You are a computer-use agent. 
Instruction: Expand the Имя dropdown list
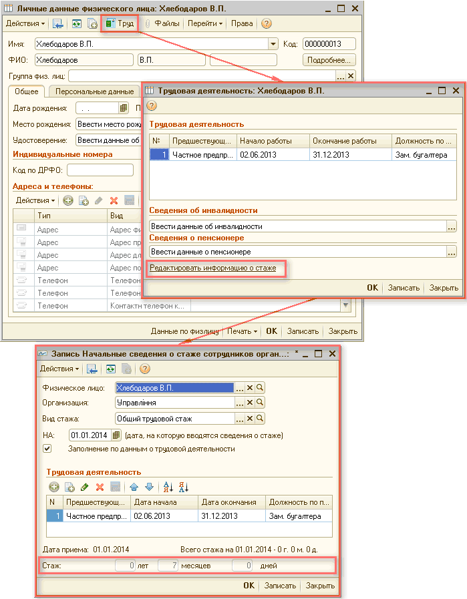(273, 44)
